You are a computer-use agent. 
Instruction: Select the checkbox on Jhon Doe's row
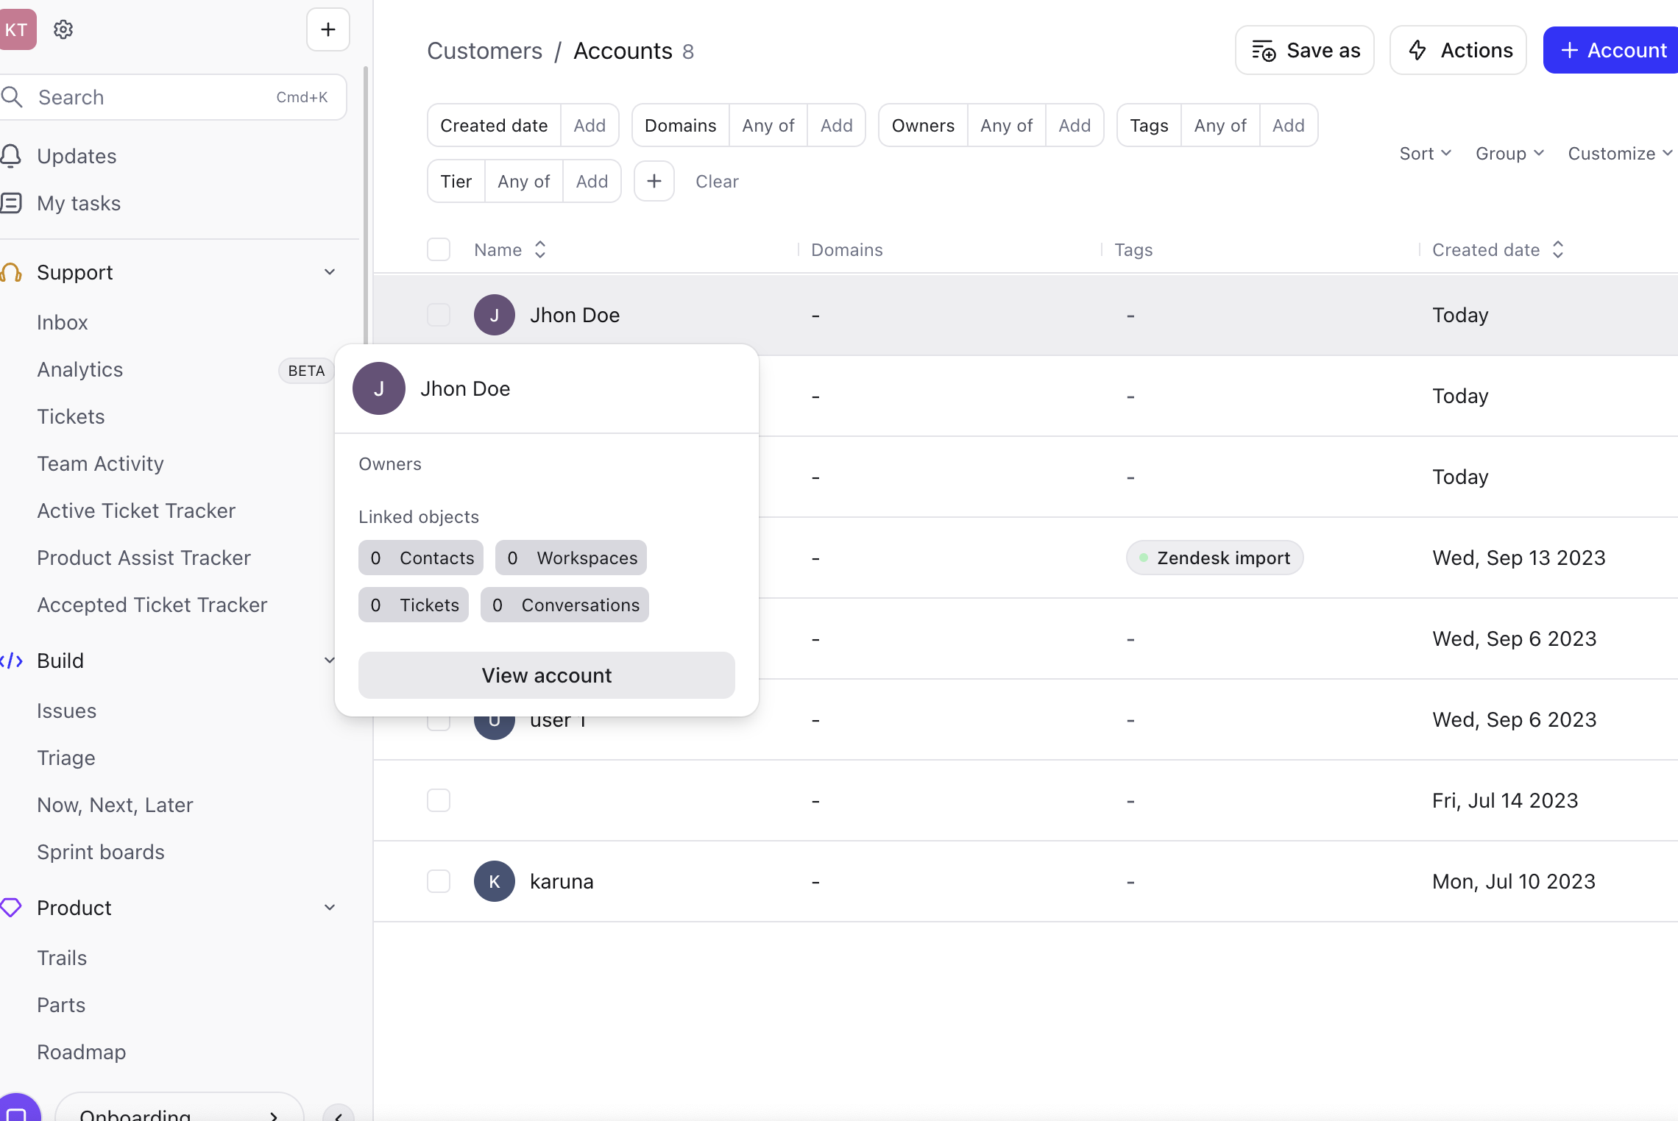(x=438, y=314)
